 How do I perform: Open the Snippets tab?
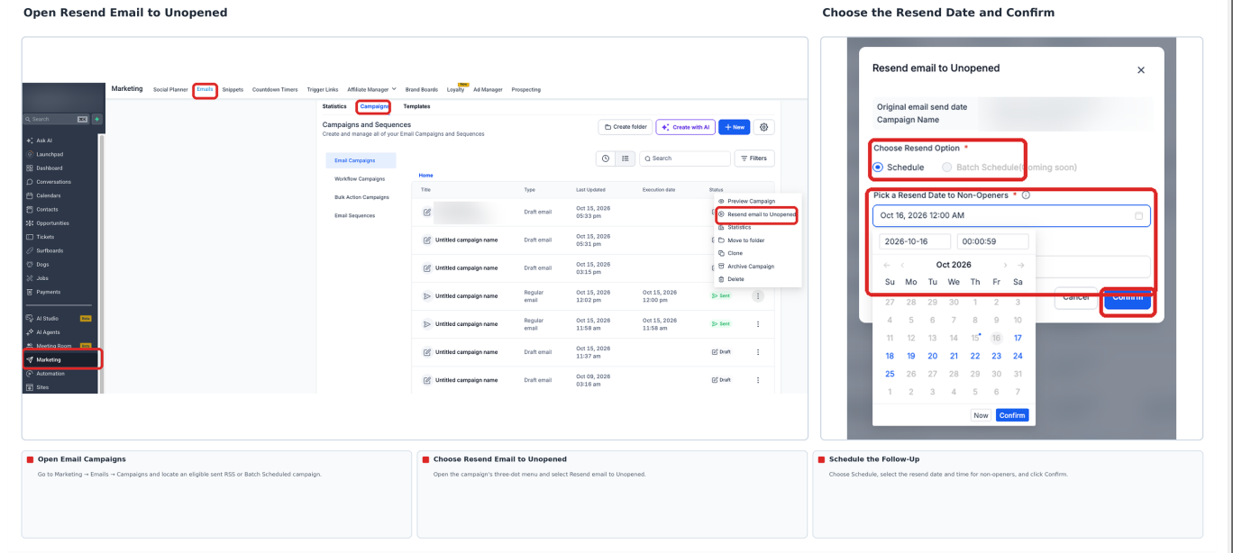point(233,89)
